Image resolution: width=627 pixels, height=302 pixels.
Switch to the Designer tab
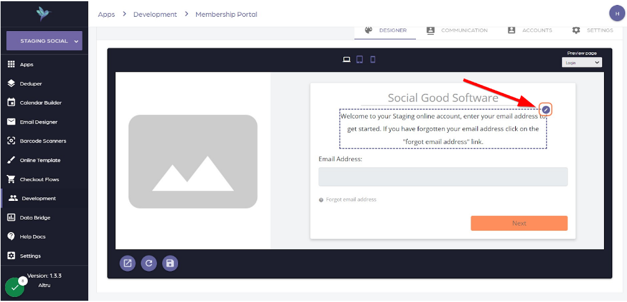pos(385,30)
